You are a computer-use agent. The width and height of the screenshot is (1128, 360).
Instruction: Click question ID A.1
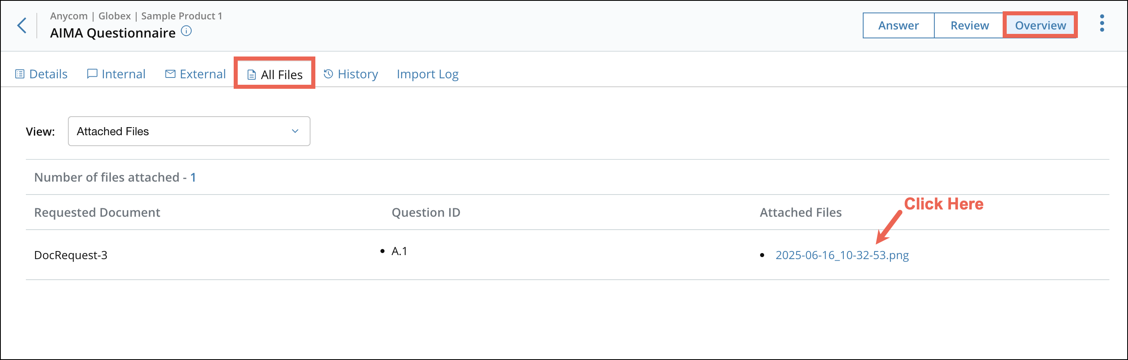[x=399, y=251]
